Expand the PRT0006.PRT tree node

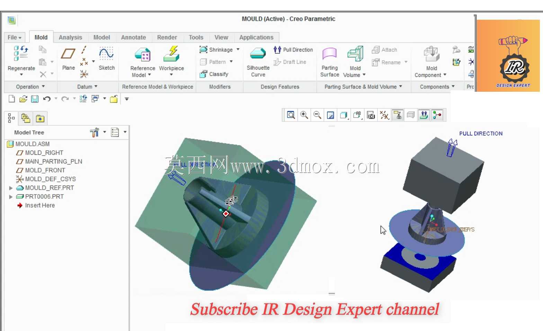coord(11,197)
